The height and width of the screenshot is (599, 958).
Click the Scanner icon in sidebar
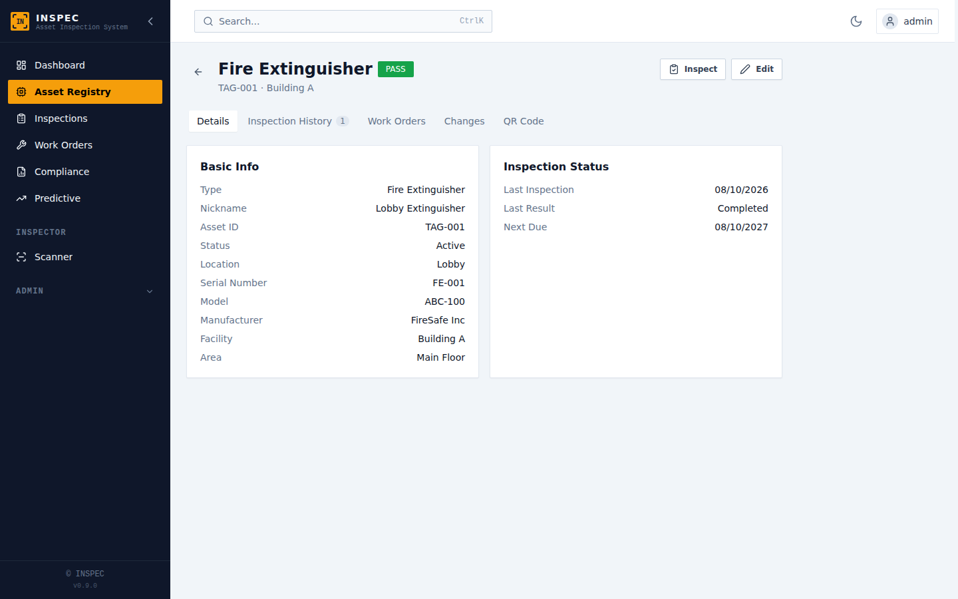click(x=21, y=257)
